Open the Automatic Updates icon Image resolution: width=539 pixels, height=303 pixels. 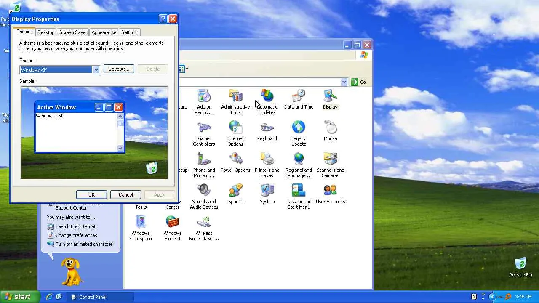pos(267,102)
